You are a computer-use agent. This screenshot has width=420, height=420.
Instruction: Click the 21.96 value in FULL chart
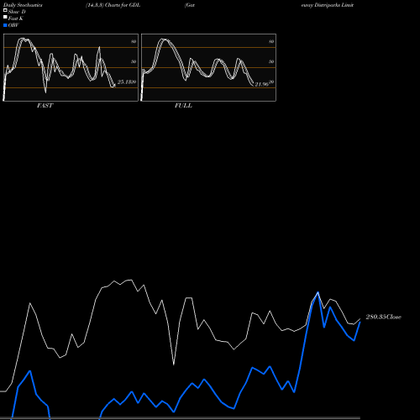click(262, 84)
